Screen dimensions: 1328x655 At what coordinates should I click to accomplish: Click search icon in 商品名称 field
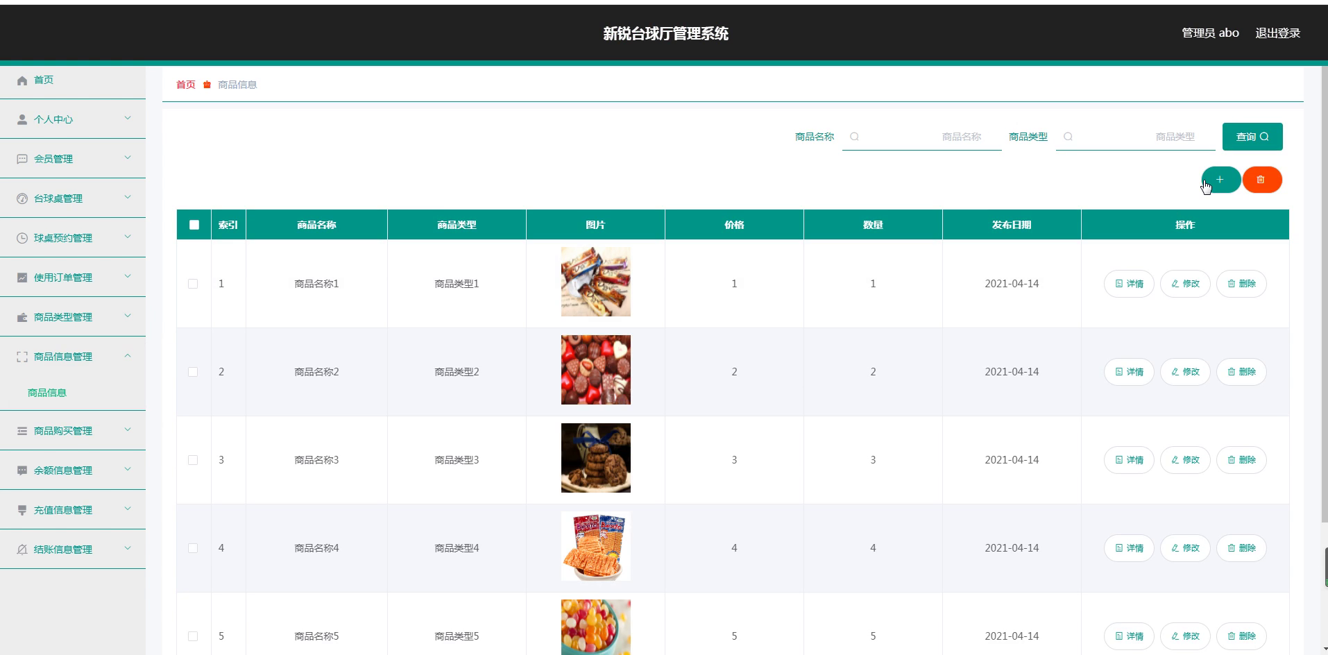pyautogui.click(x=855, y=137)
